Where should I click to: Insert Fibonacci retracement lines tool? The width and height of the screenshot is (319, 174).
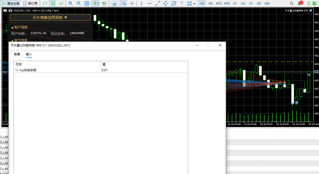(174, 3)
